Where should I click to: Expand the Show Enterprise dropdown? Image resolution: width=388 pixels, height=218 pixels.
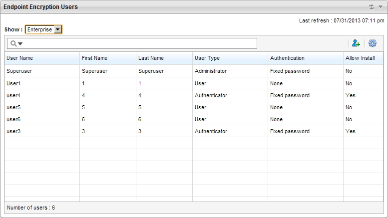click(58, 29)
